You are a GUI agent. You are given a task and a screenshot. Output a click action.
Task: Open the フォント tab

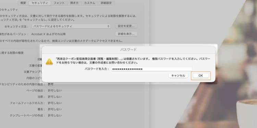click(x=59, y=3)
